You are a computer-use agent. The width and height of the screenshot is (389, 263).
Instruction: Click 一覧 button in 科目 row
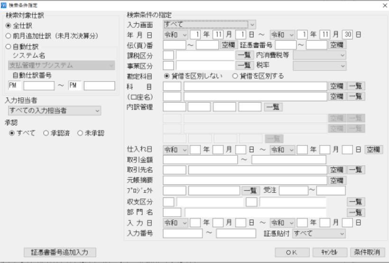point(356,86)
